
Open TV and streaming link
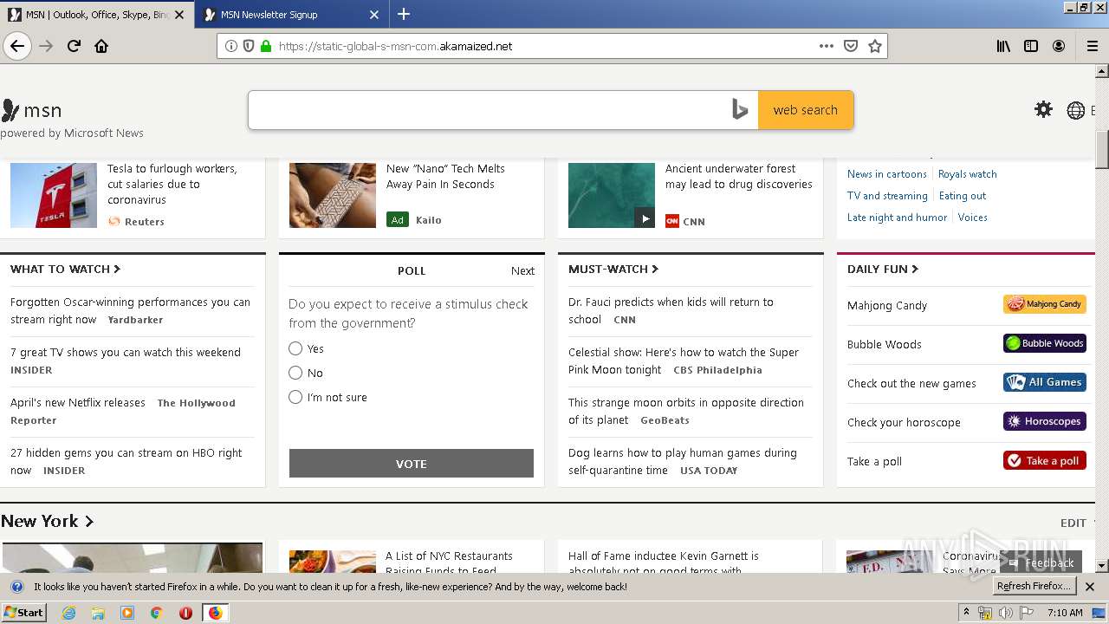tap(887, 196)
